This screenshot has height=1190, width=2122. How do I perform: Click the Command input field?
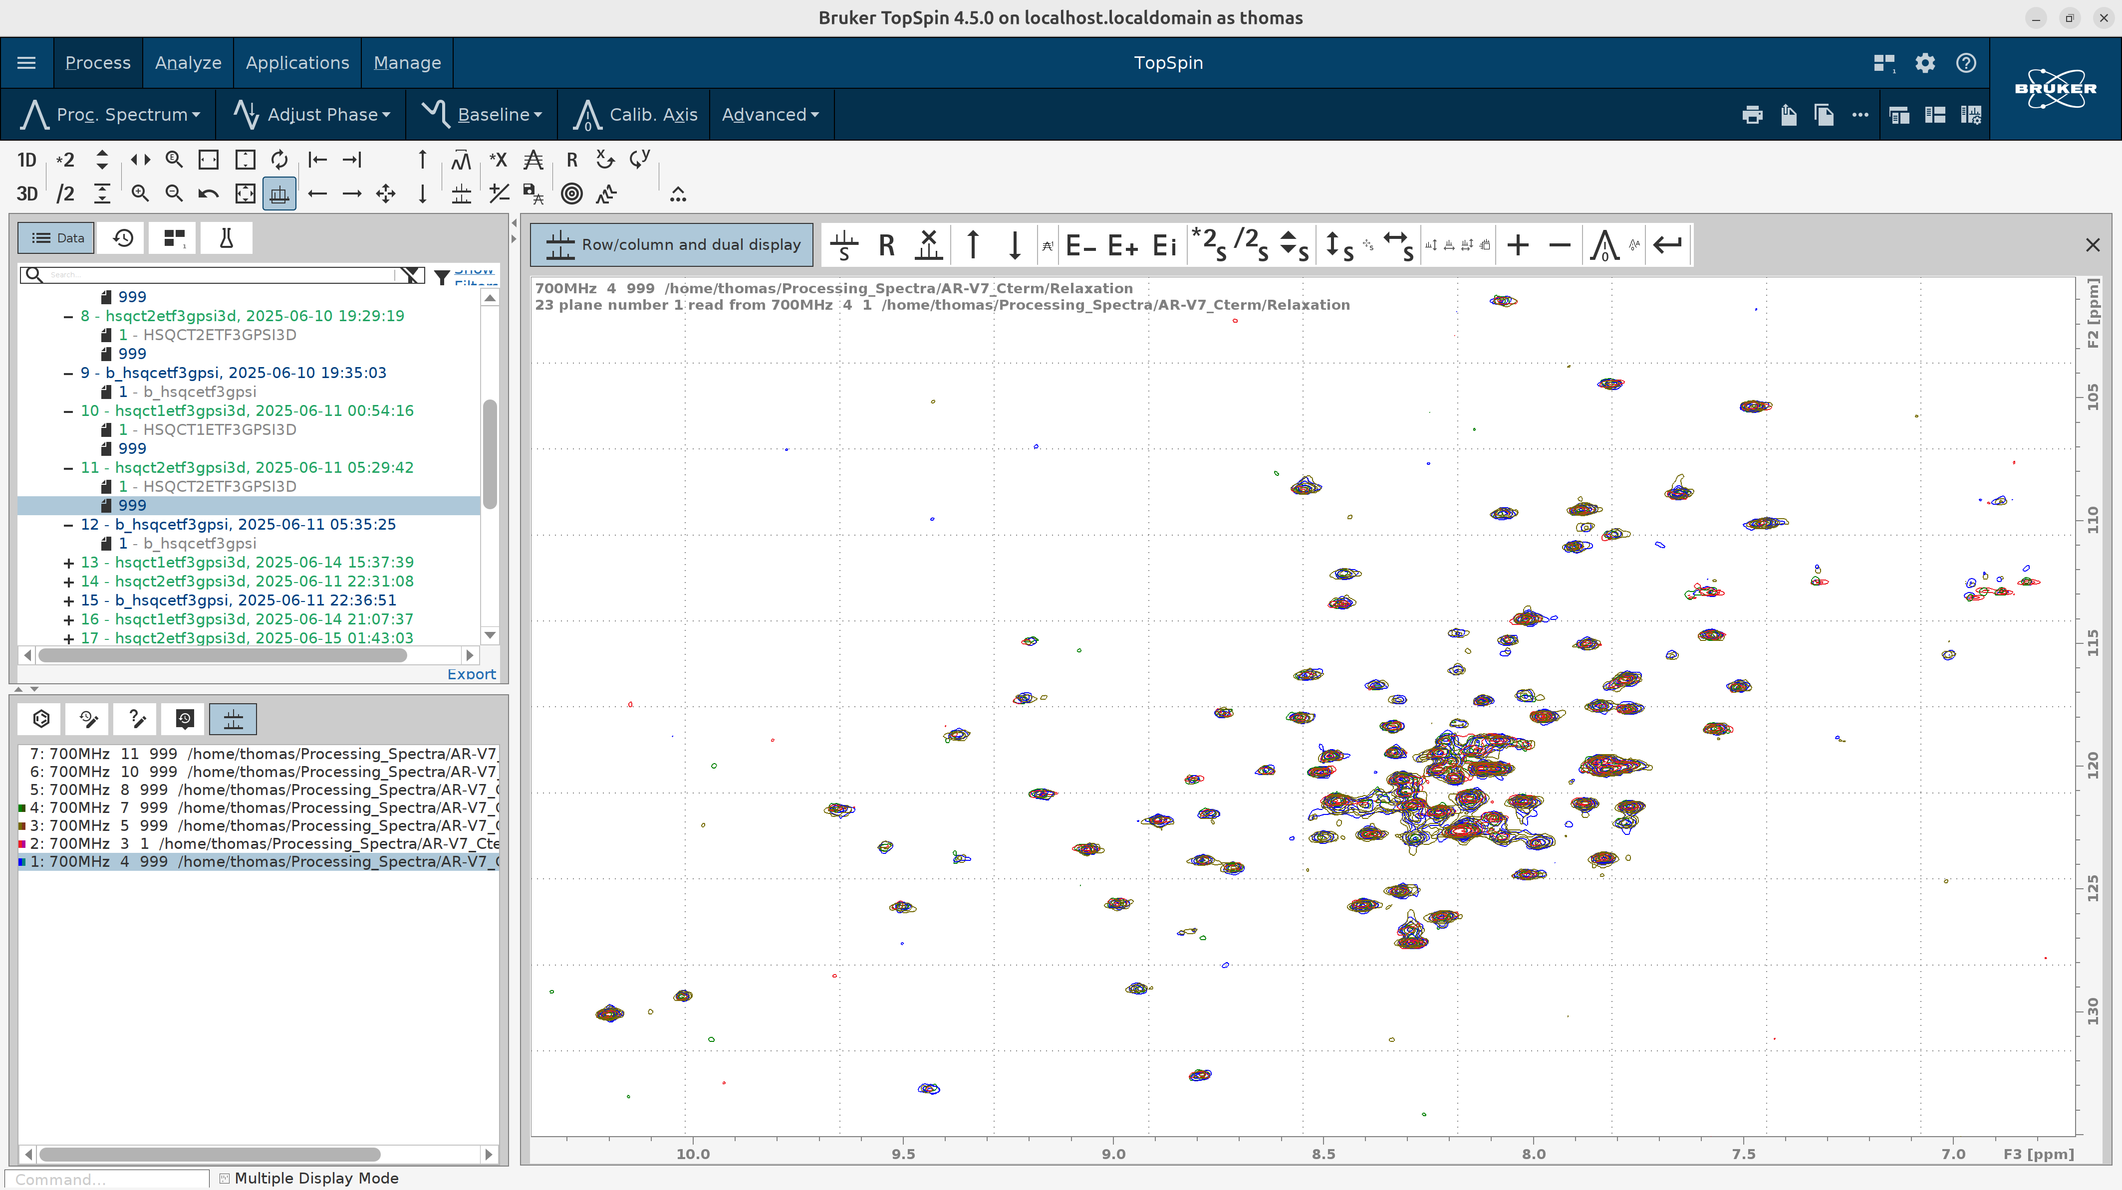pos(107,1180)
